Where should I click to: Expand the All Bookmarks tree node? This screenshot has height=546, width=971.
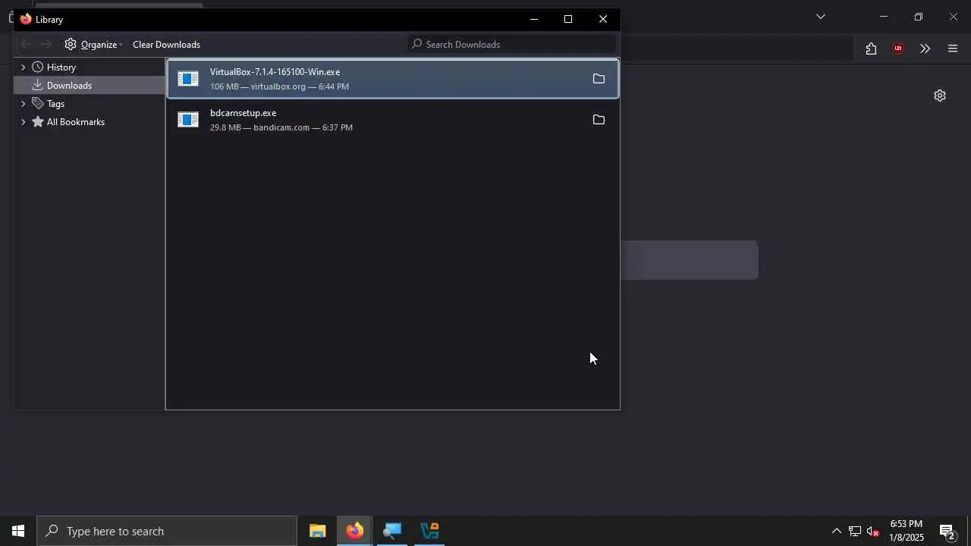click(x=23, y=122)
